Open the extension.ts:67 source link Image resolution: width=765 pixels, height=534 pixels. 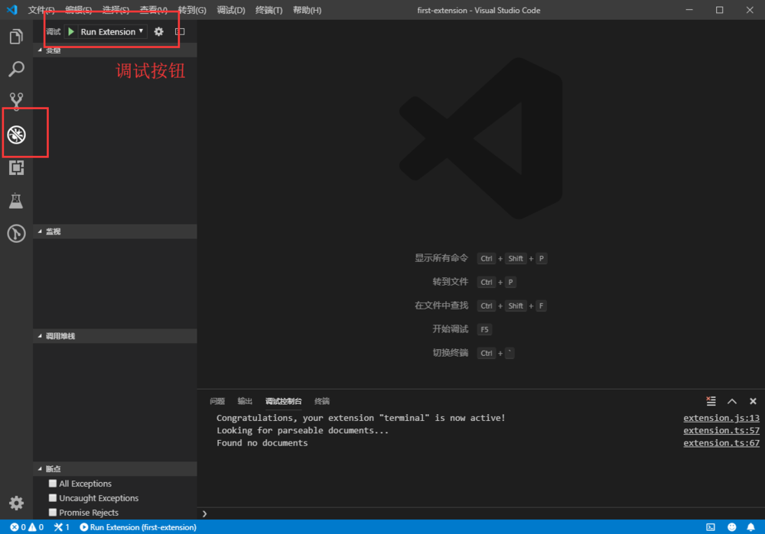pyautogui.click(x=721, y=443)
